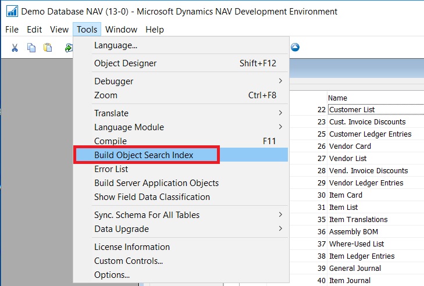Click the NAV application icon in title bar
The height and width of the screenshot is (286, 424).
[11, 12]
